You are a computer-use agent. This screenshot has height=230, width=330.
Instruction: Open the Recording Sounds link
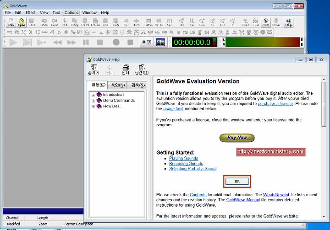186,163
